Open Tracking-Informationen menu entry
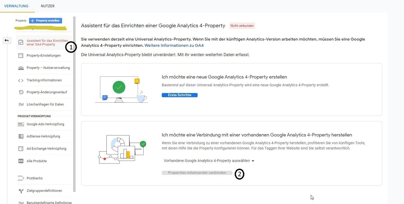This screenshot has height=204, width=404. 44,80
